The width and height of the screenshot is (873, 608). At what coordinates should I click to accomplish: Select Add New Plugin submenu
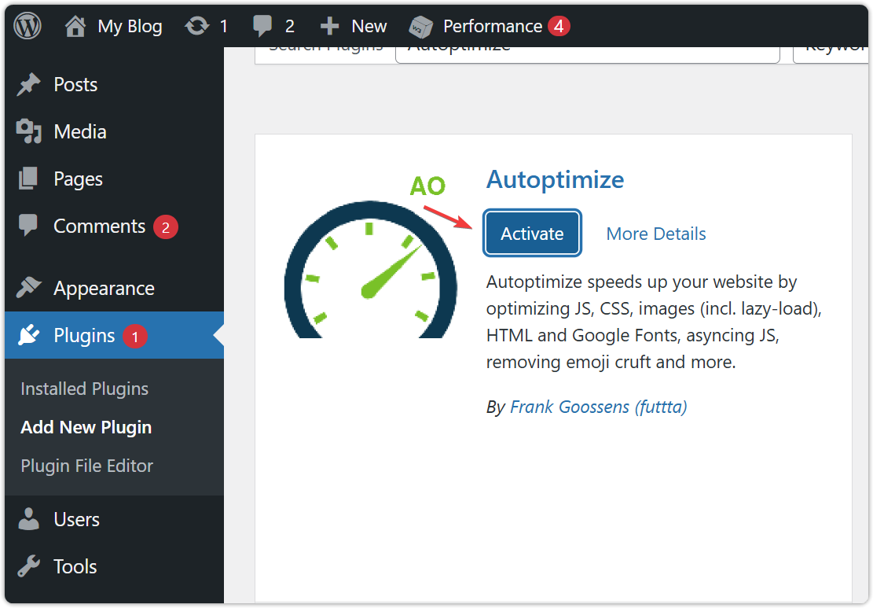pyautogui.click(x=86, y=427)
